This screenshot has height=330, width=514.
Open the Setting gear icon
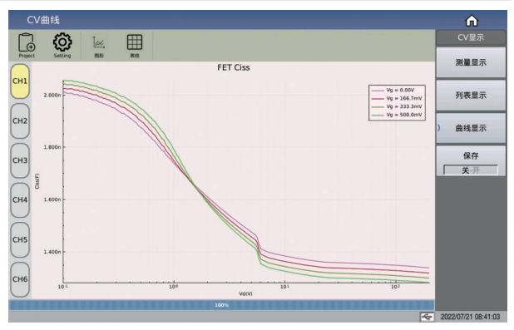(62, 46)
